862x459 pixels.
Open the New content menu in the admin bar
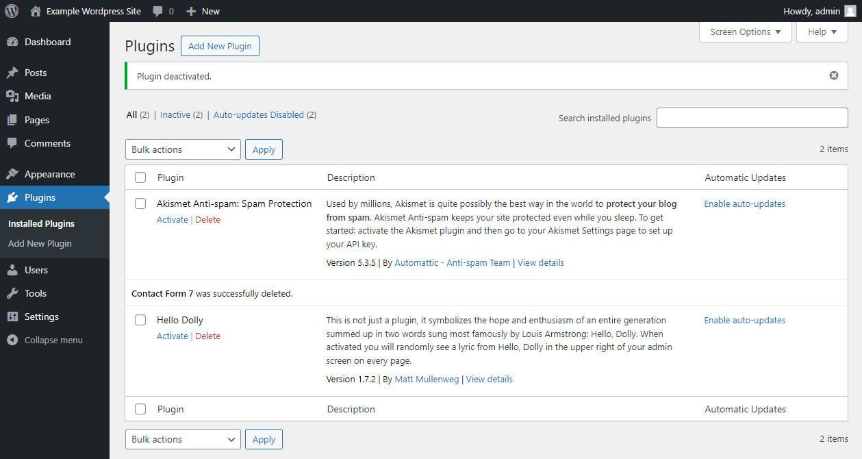click(203, 11)
